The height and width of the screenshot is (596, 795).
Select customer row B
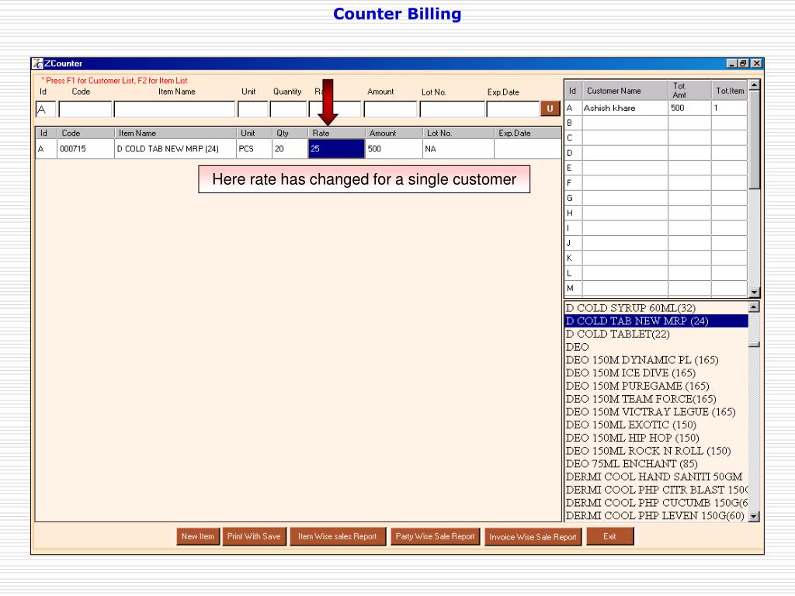655,123
